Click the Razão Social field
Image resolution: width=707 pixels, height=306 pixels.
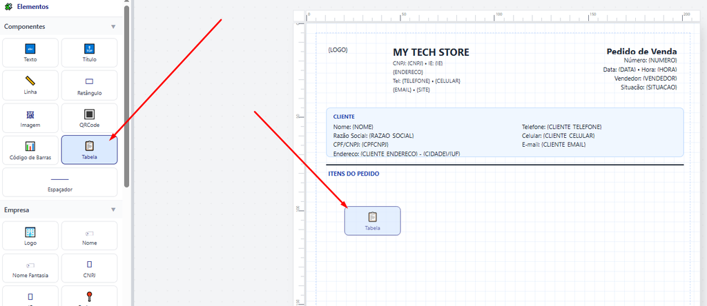tap(374, 136)
